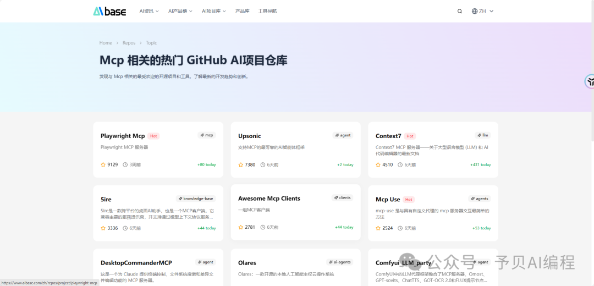Expand the AI产品榜 dropdown menu
The width and height of the screenshot is (594, 286).
click(180, 12)
